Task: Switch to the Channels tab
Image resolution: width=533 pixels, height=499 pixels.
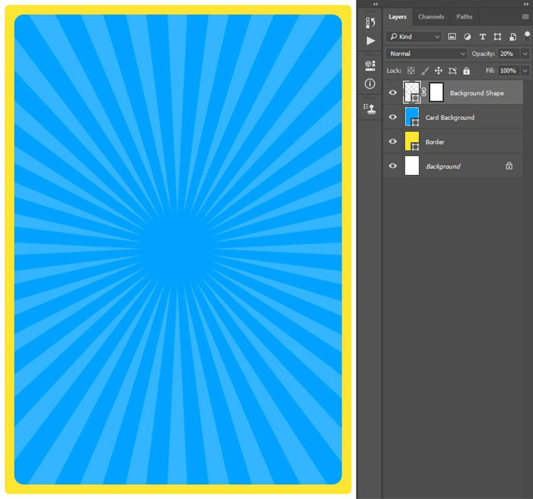Action: (x=431, y=16)
